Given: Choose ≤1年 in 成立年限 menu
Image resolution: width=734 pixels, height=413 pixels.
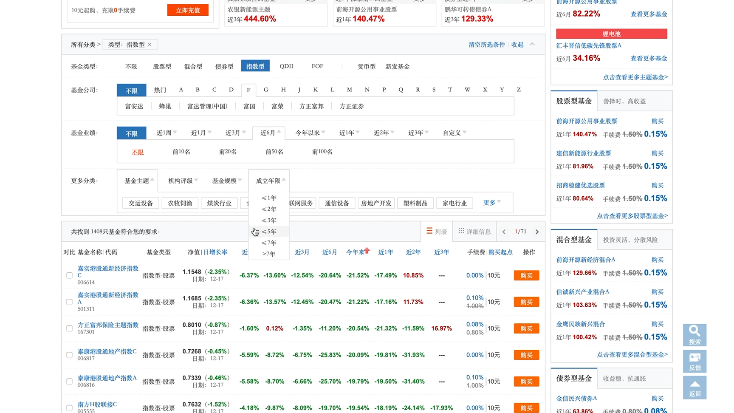Looking at the screenshot, I should 269,198.
